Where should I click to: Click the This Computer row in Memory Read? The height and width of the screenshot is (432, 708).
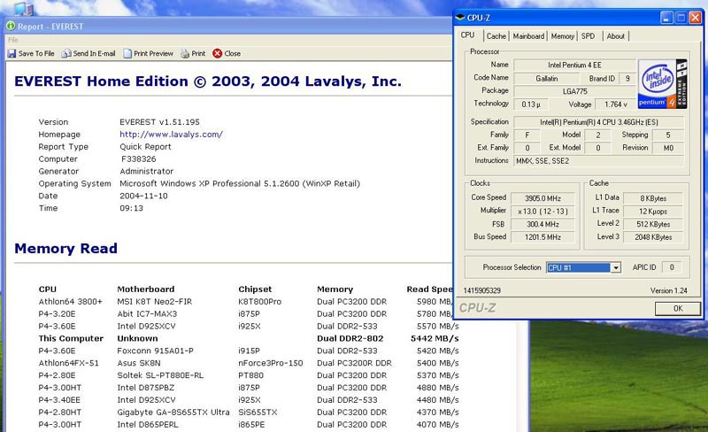point(249,338)
